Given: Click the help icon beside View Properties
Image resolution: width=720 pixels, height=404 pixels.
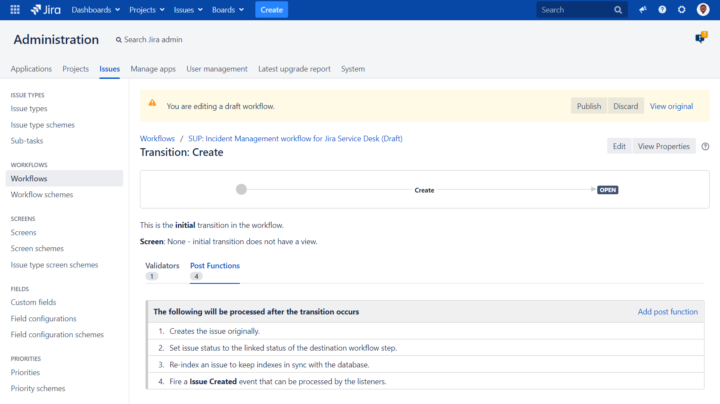Looking at the screenshot, I should (705, 146).
